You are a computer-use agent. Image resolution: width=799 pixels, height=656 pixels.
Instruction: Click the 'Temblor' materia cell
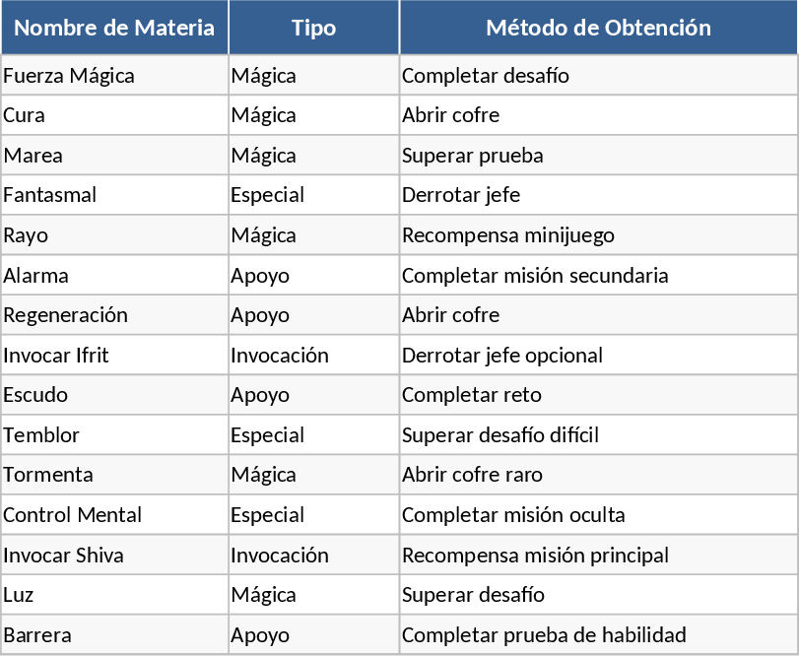coord(41,435)
